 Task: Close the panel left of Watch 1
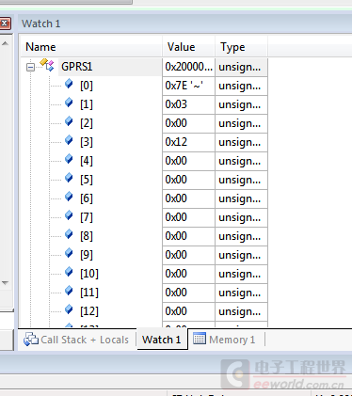[5, 24]
